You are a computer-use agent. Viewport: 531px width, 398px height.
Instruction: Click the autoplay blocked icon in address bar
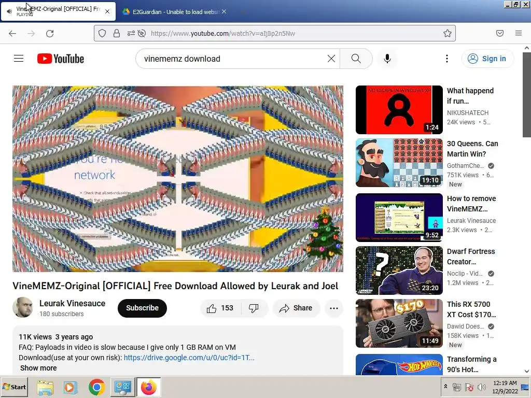coord(142,33)
